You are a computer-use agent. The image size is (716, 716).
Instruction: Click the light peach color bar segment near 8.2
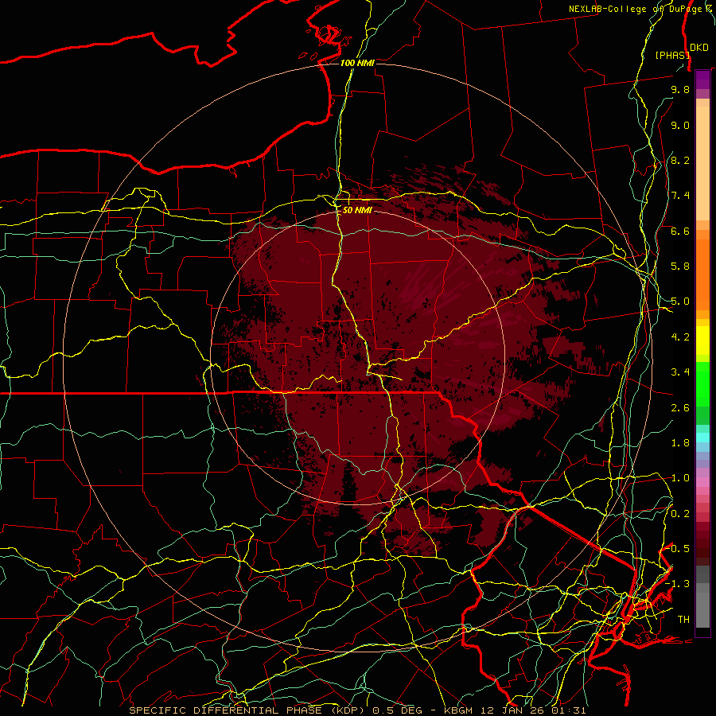pyautogui.click(x=702, y=163)
